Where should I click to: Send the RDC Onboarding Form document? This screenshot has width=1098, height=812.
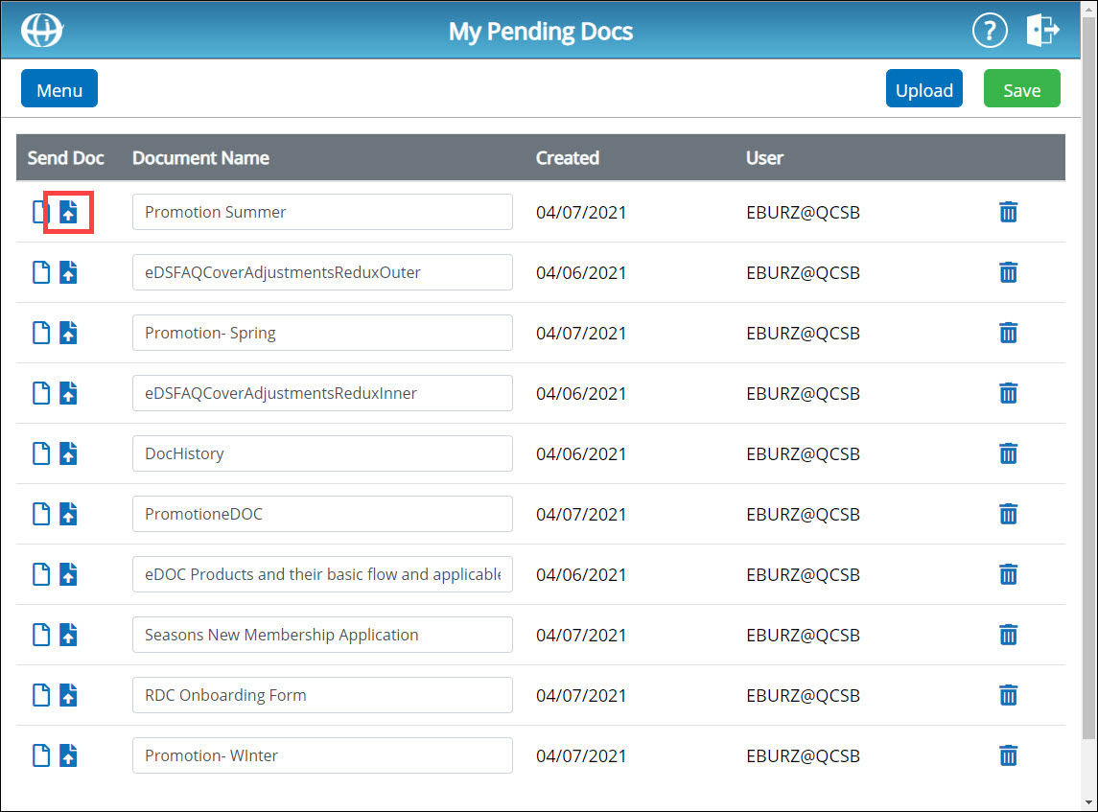[68, 695]
